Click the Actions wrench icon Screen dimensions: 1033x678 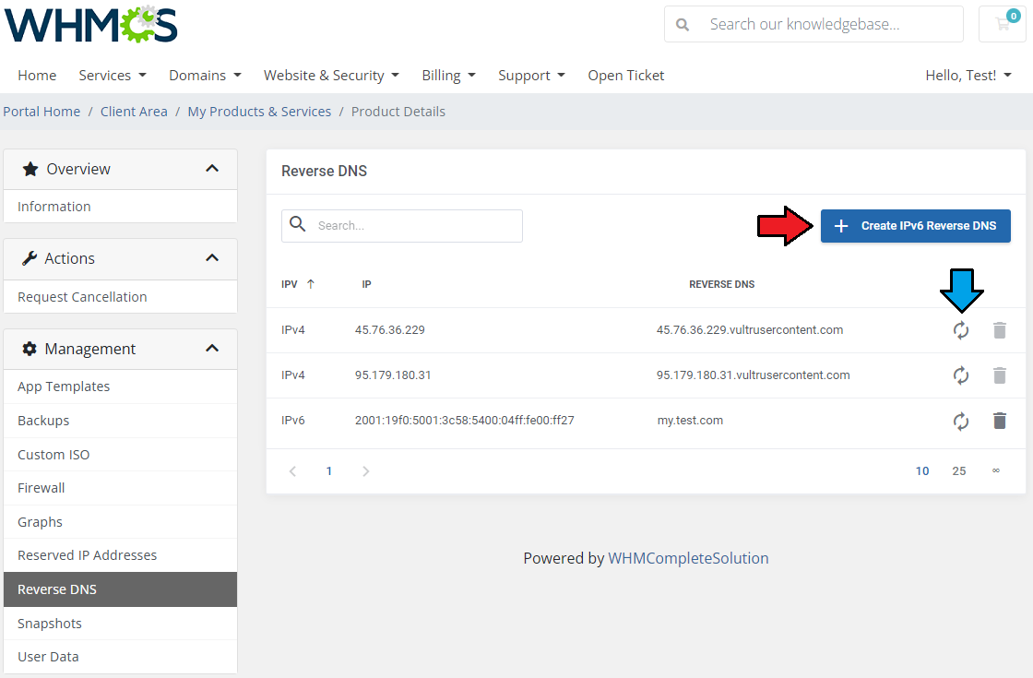(29, 258)
